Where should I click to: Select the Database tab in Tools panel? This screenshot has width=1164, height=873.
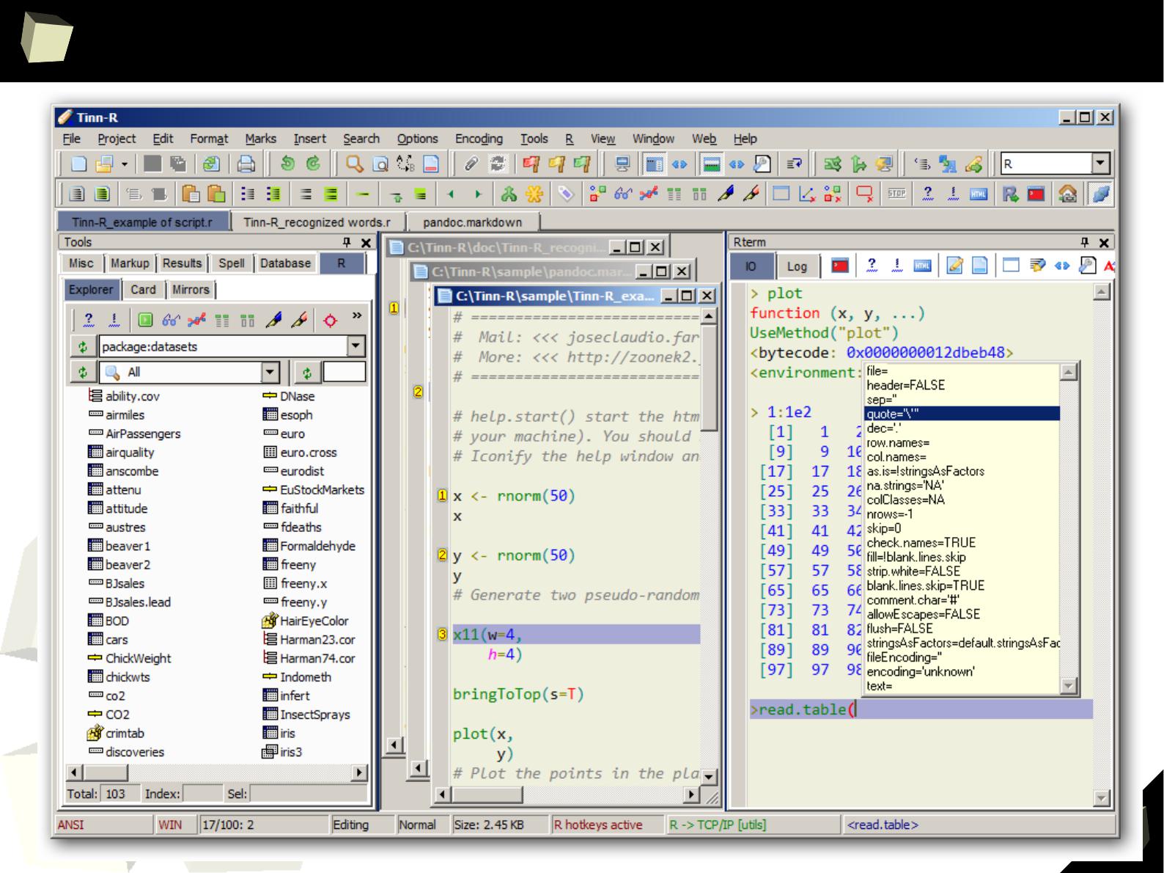(x=285, y=263)
